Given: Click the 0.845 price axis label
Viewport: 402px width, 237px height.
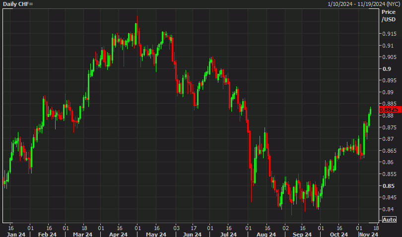Looking at the screenshot, I should tap(389, 197).
